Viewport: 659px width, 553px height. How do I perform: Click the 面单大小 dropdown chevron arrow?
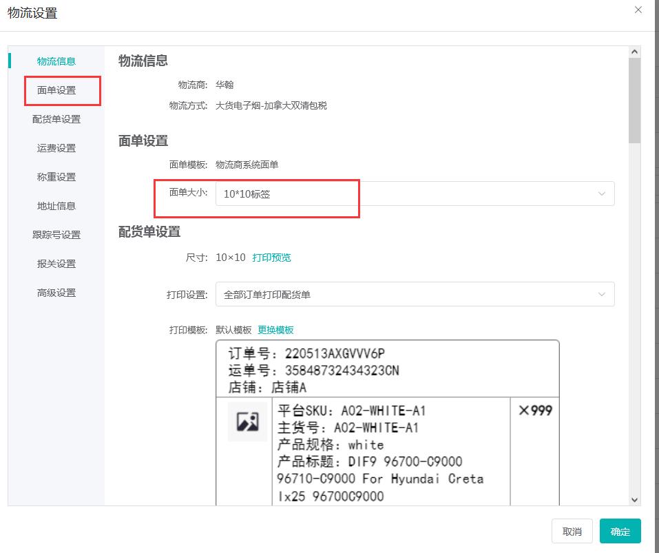[x=602, y=194]
